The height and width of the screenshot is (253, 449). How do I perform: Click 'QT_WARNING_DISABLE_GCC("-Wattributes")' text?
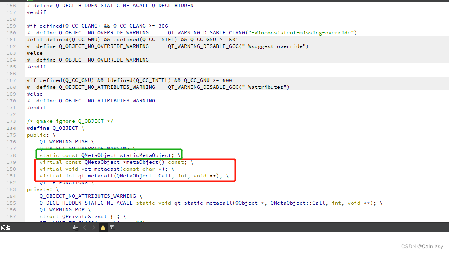(229, 87)
